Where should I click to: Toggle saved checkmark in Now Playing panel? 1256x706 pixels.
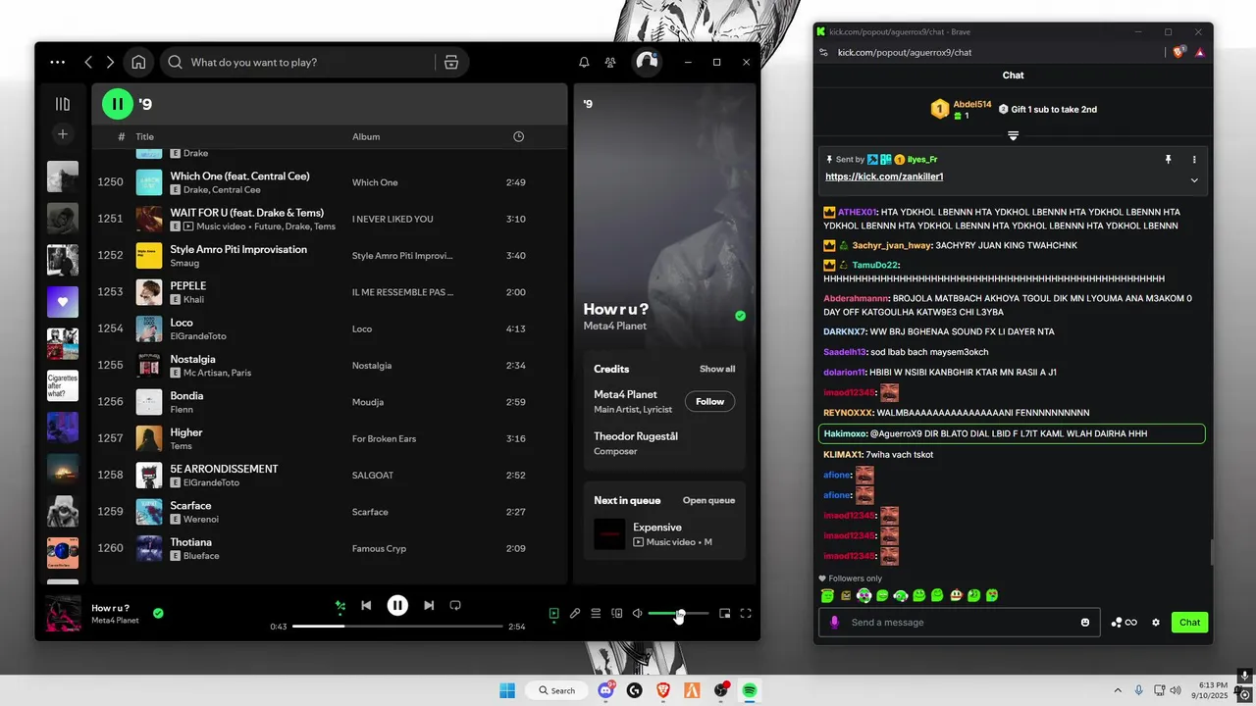[741, 316]
